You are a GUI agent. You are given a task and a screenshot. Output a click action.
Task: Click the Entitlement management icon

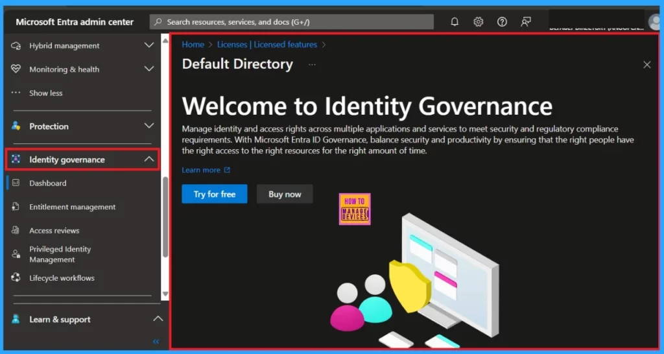click(16, 207)
